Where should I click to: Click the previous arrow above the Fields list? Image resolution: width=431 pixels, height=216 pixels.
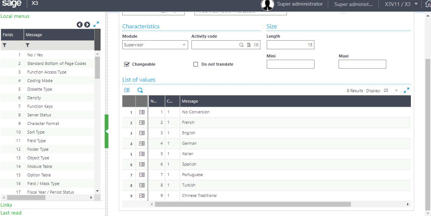[80, 24]
